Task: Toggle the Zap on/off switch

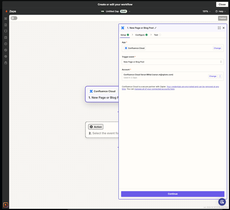Action: tap(14, 18)
